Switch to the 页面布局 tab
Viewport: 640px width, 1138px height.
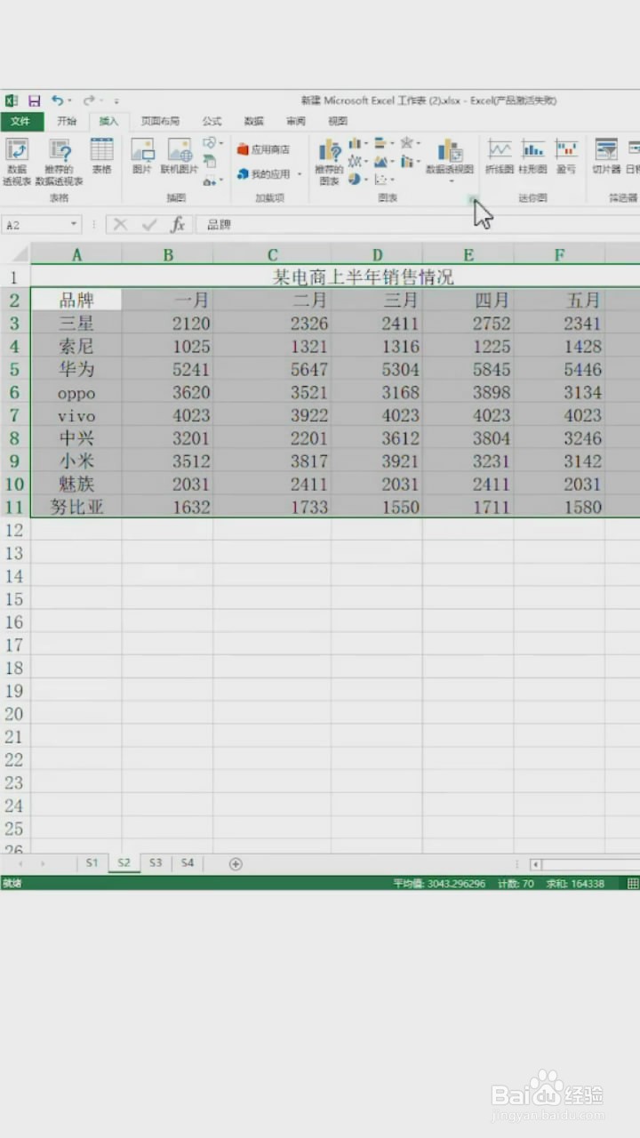(x=160, y=121)
